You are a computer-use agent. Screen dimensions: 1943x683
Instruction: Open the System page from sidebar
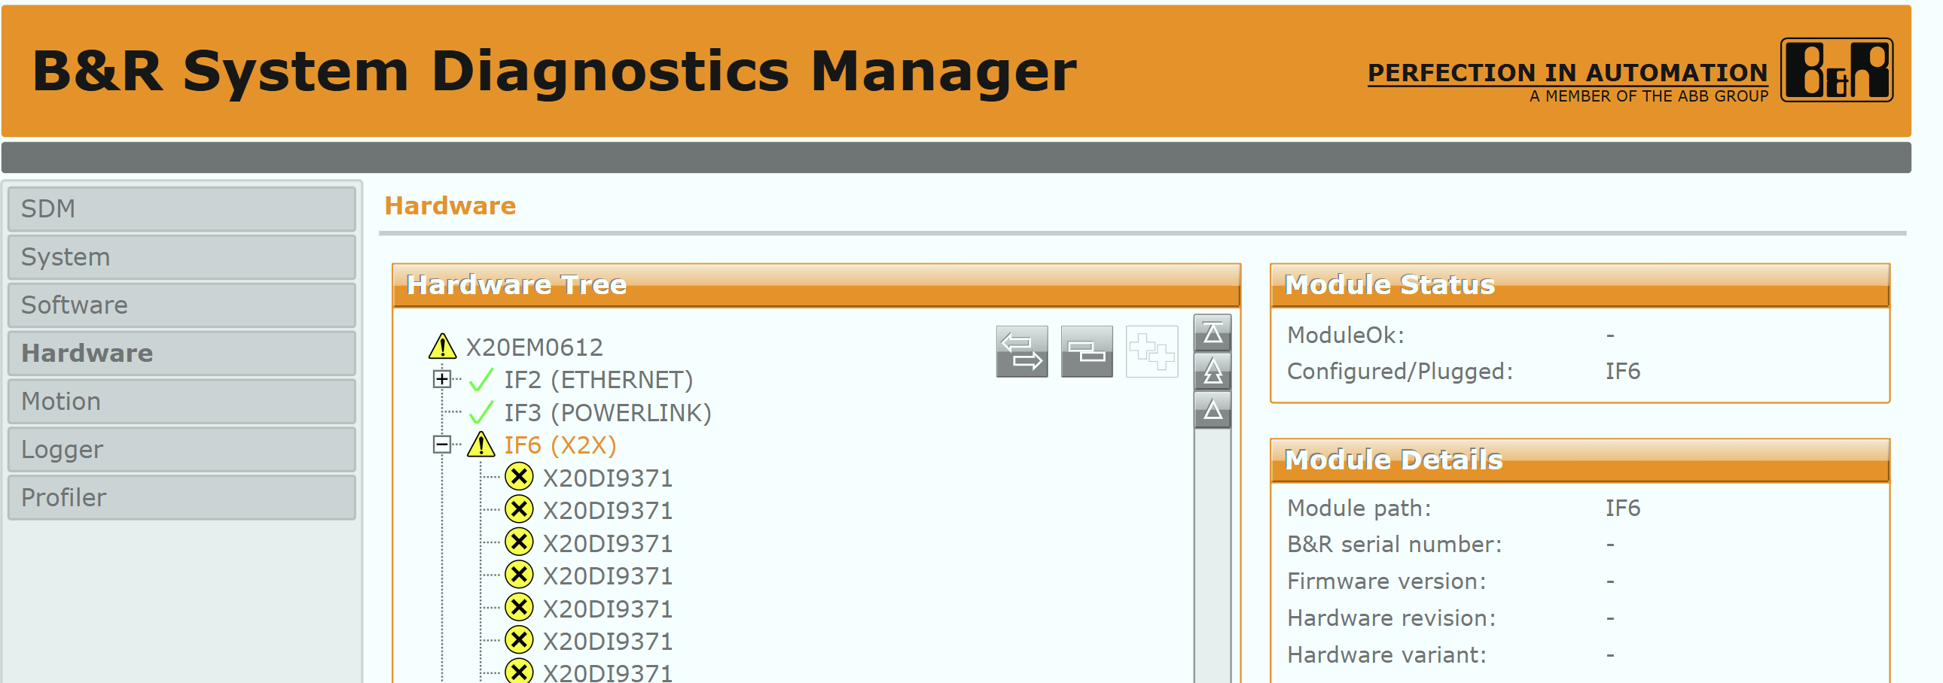(181, 257)
